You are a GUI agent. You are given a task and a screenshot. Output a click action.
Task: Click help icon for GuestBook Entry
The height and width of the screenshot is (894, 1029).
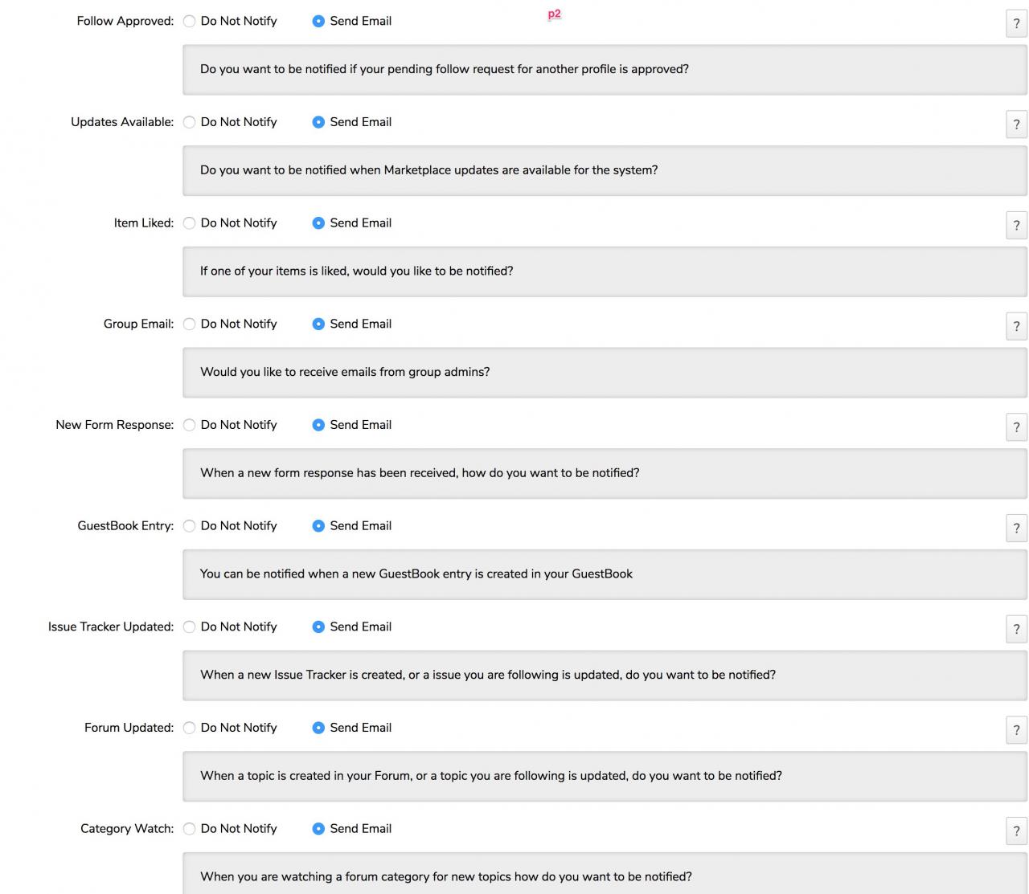(x=1016, y=529)
